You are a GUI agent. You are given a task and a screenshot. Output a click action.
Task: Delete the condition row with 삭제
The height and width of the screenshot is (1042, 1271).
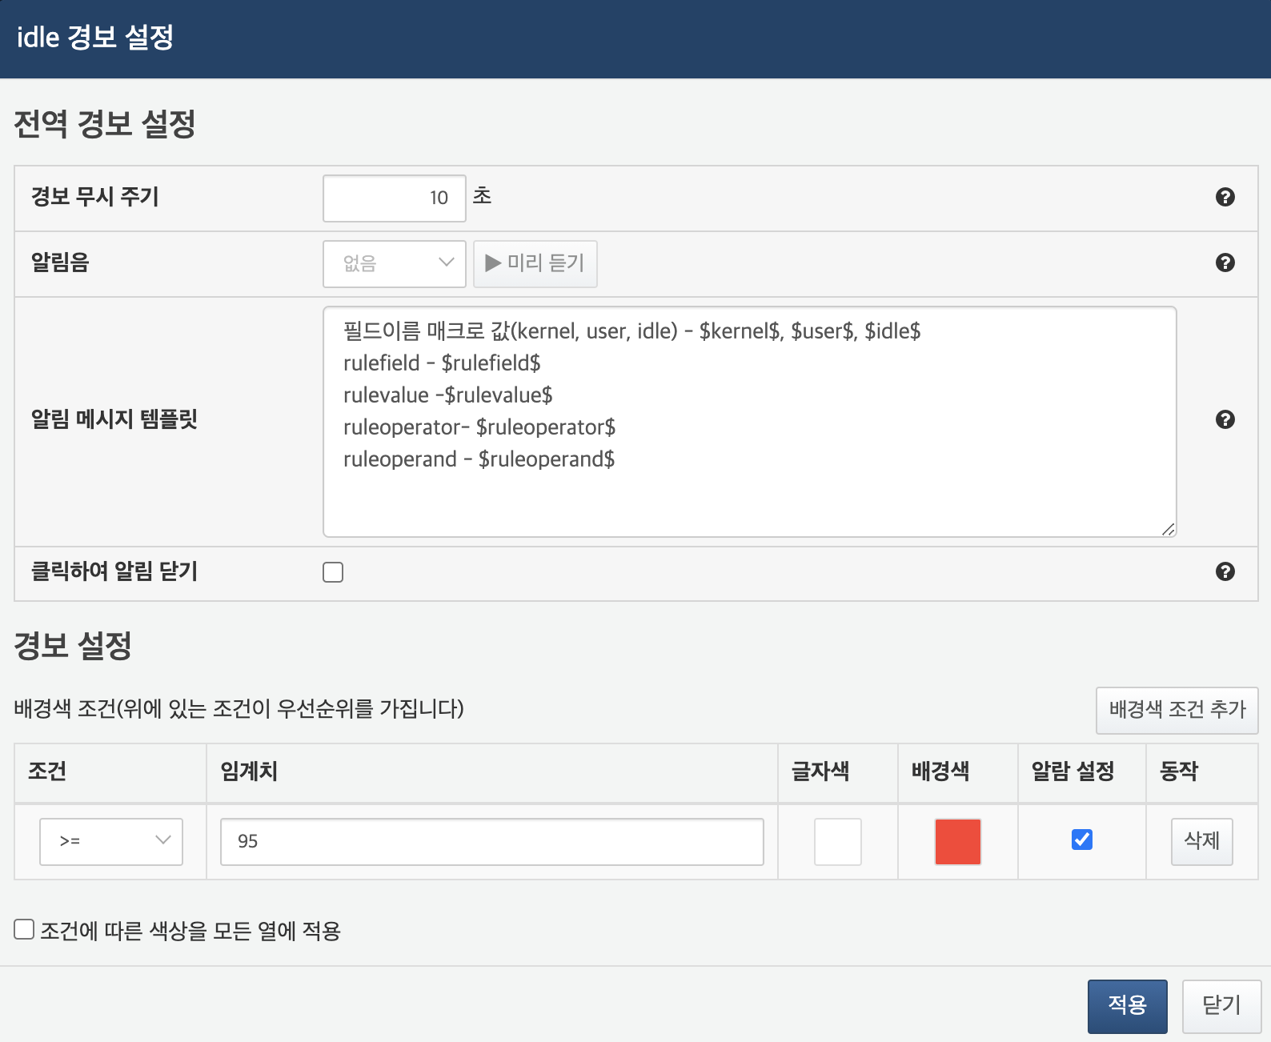pos(1202,841)
